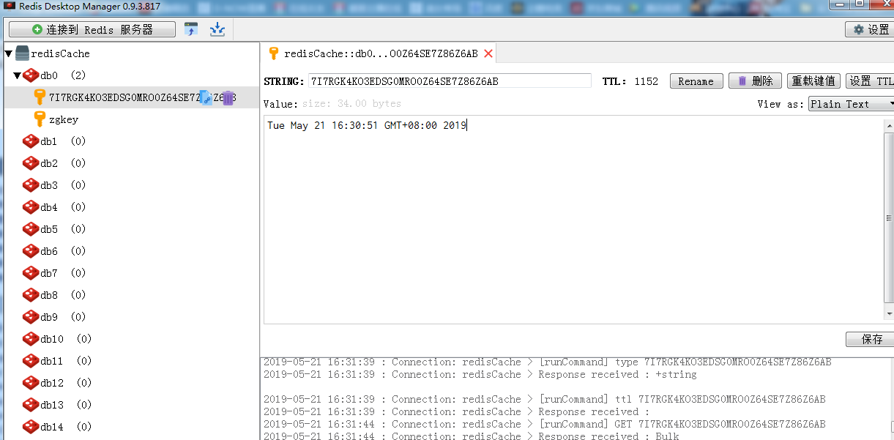Select the db14 (0) tree row

pyautogui.click(x=132, y=427)
